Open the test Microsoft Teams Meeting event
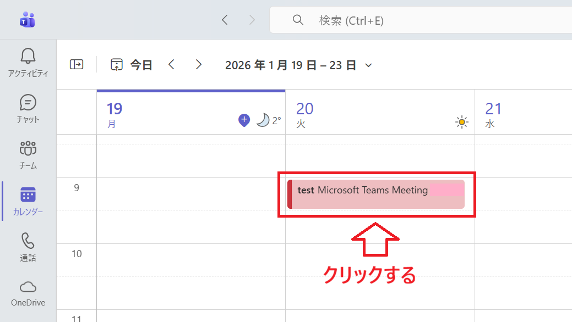Viewport: 572px width, 322px height. point(376,193)
